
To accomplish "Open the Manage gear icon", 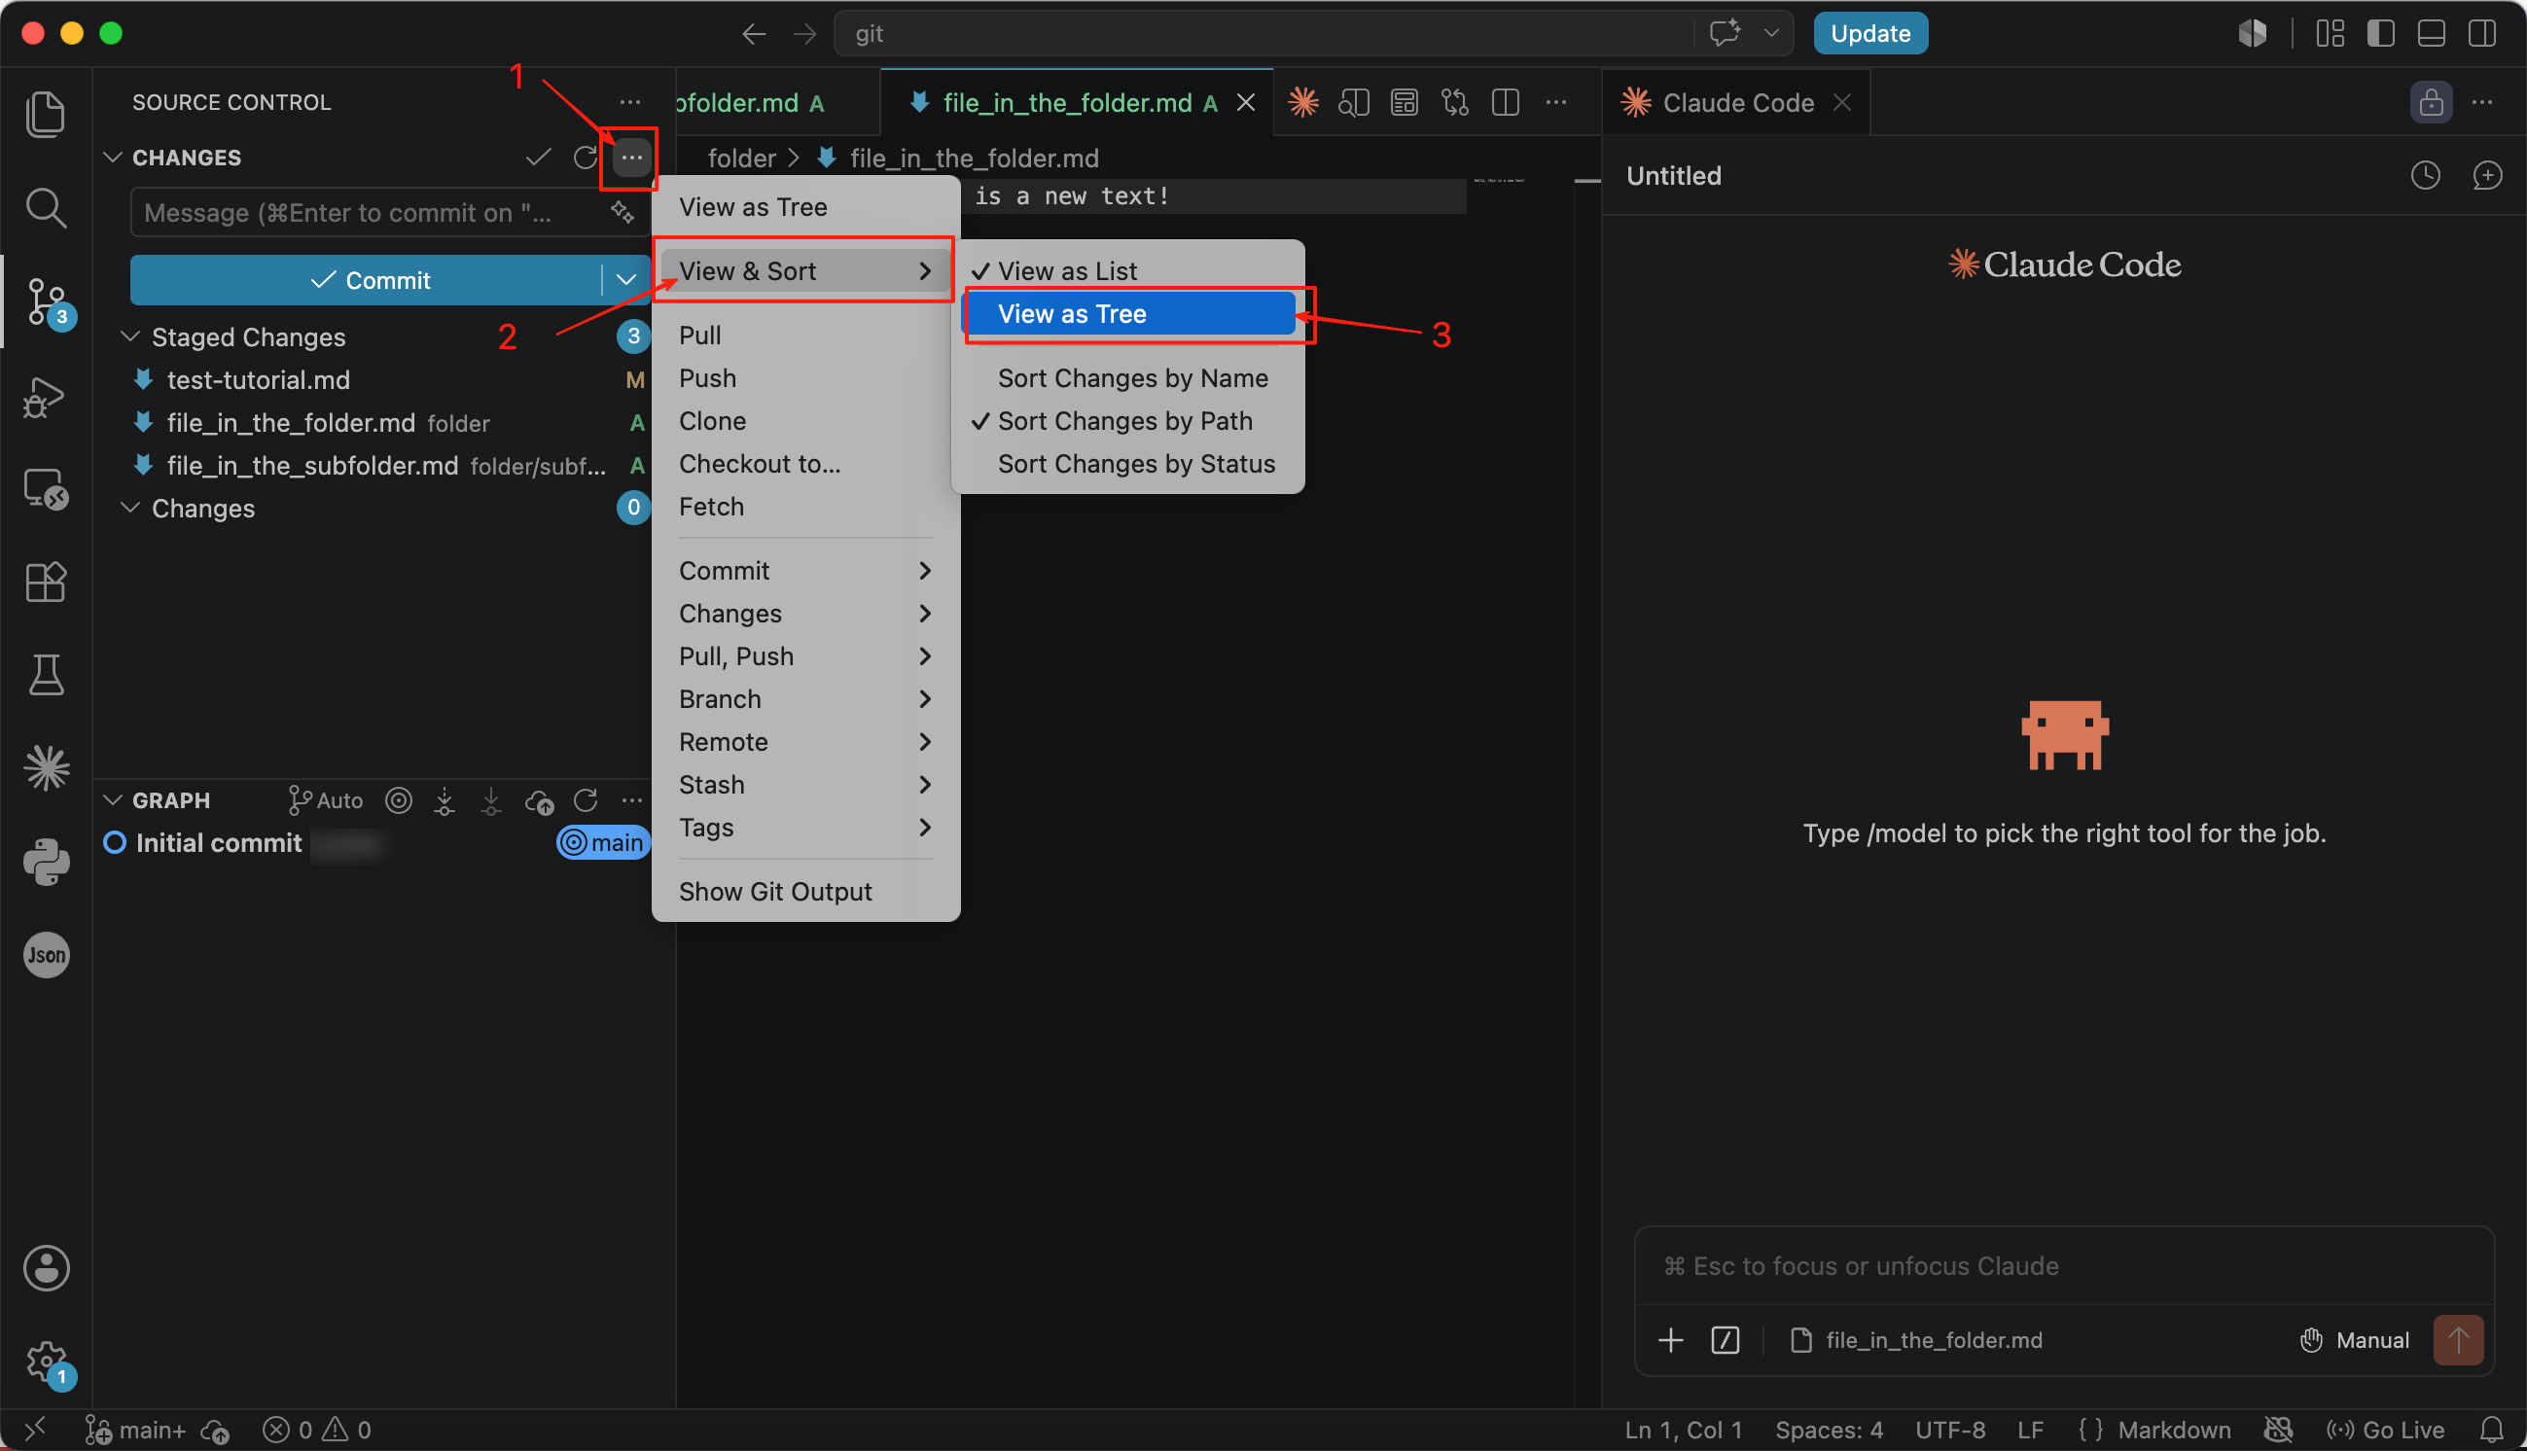I will coord(46,1362).
